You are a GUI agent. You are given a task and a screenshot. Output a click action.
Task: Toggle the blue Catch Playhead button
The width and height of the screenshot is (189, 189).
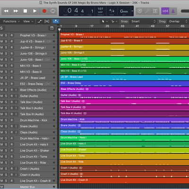(x=56, y=21)
